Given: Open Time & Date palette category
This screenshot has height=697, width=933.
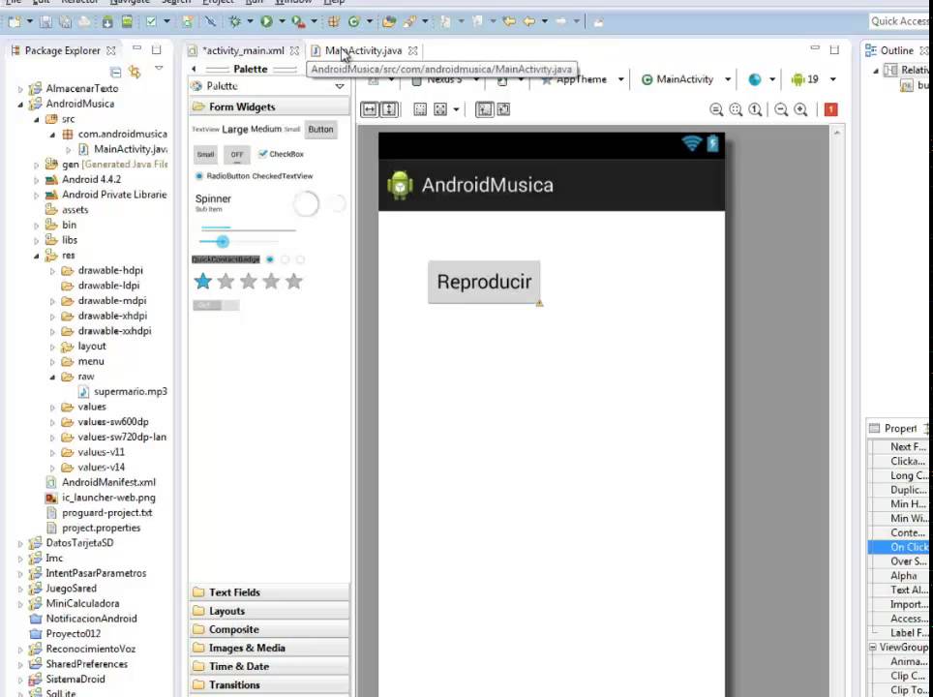Looking at the screenshot, I should coord(270,666).
